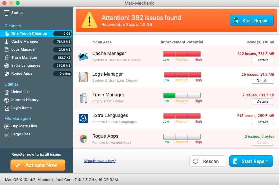This screenshot has height=185, width=279.
Task: Click the Activate Now button
Action: (x=38, y=165)
